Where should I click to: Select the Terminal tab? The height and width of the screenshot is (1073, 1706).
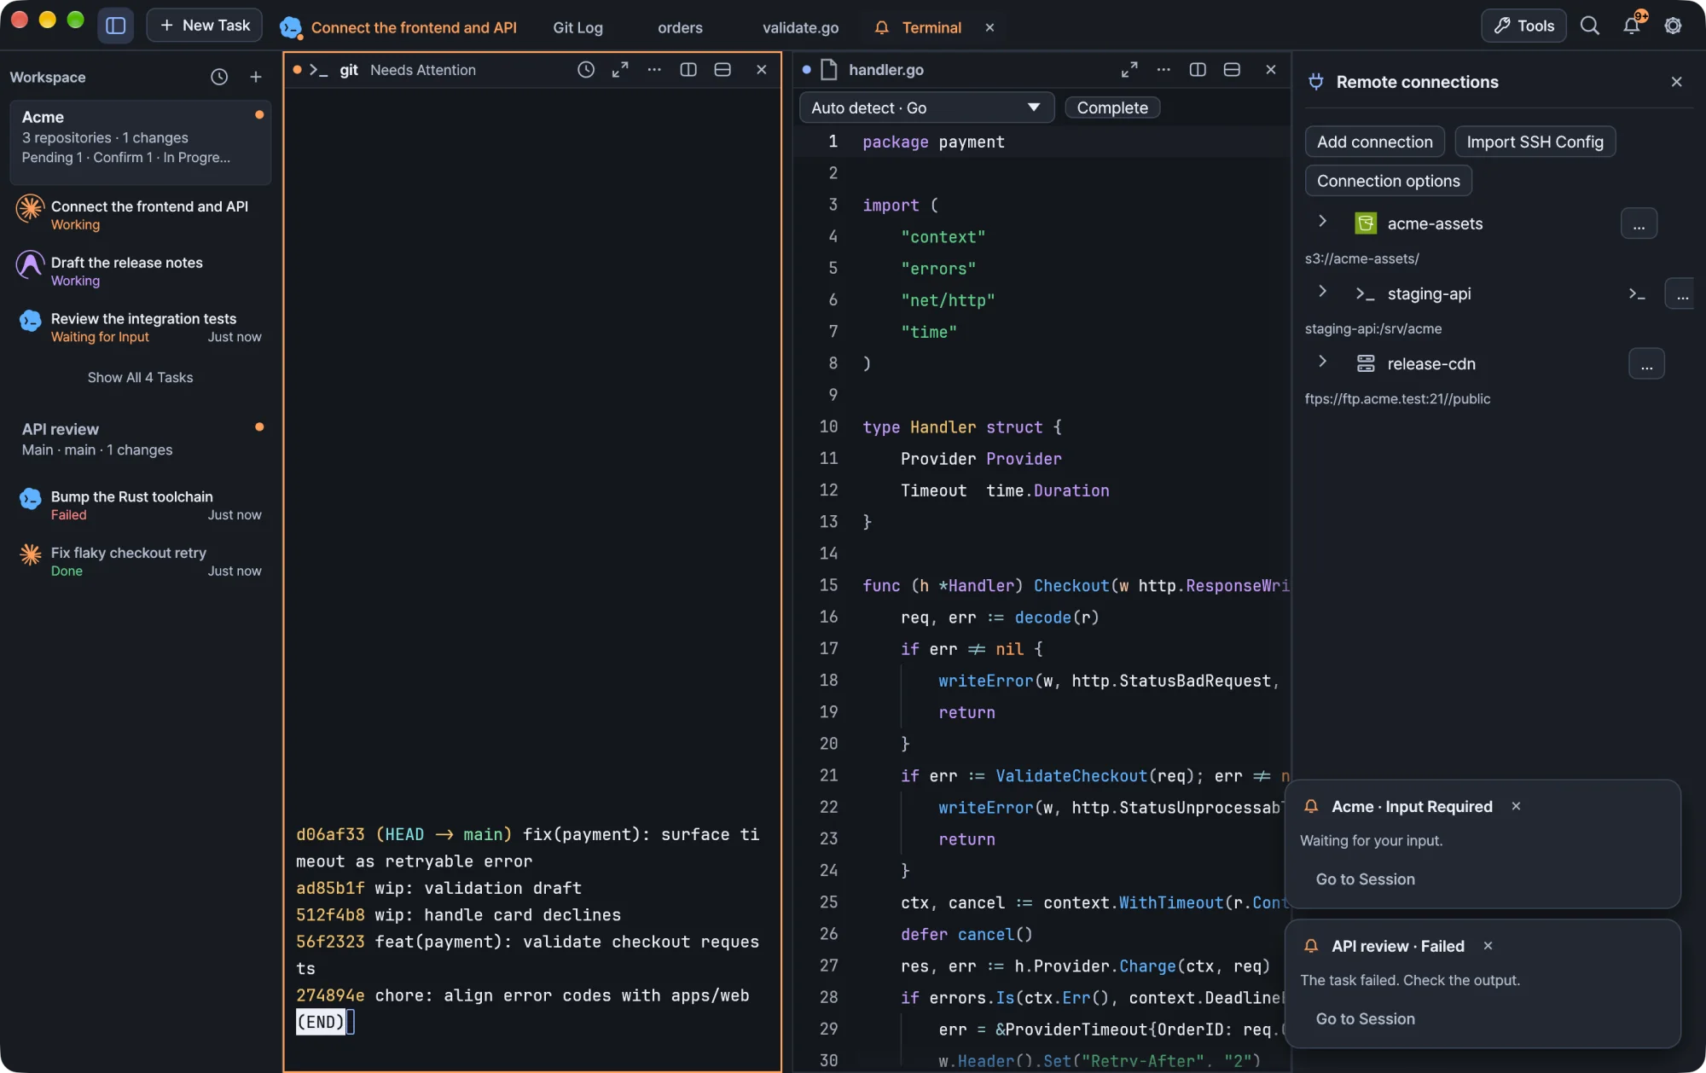[931, 27]
